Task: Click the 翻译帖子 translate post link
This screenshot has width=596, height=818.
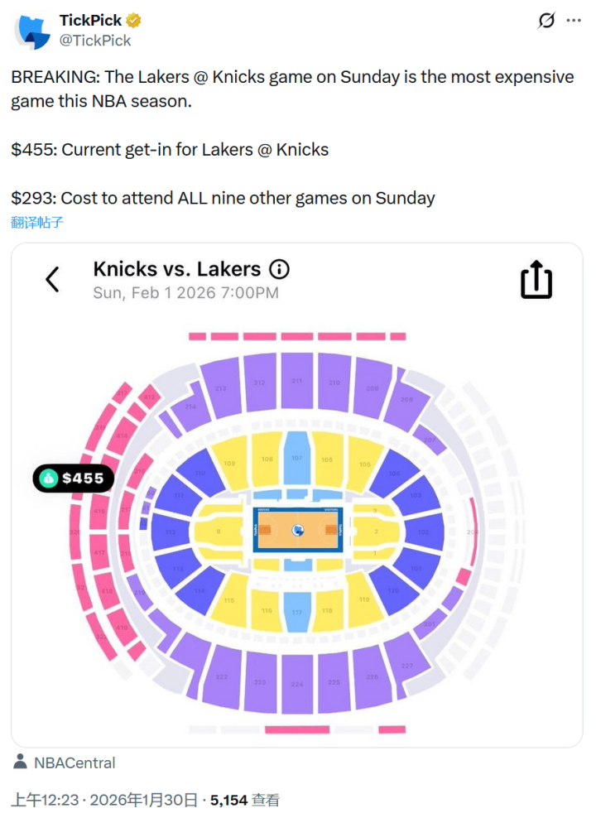Action: 37,222
